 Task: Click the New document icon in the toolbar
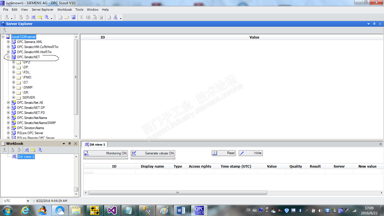tap(60, 17)
